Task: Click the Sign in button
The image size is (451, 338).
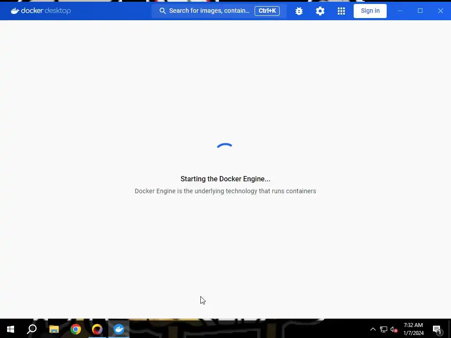Action: (370, 11)
